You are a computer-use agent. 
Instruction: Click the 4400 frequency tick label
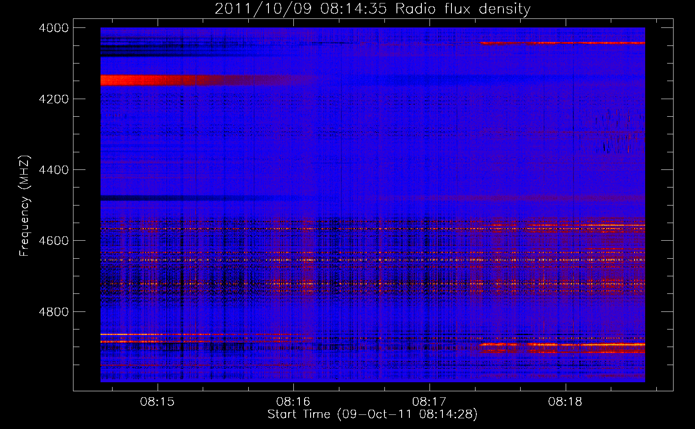[54, 170]
